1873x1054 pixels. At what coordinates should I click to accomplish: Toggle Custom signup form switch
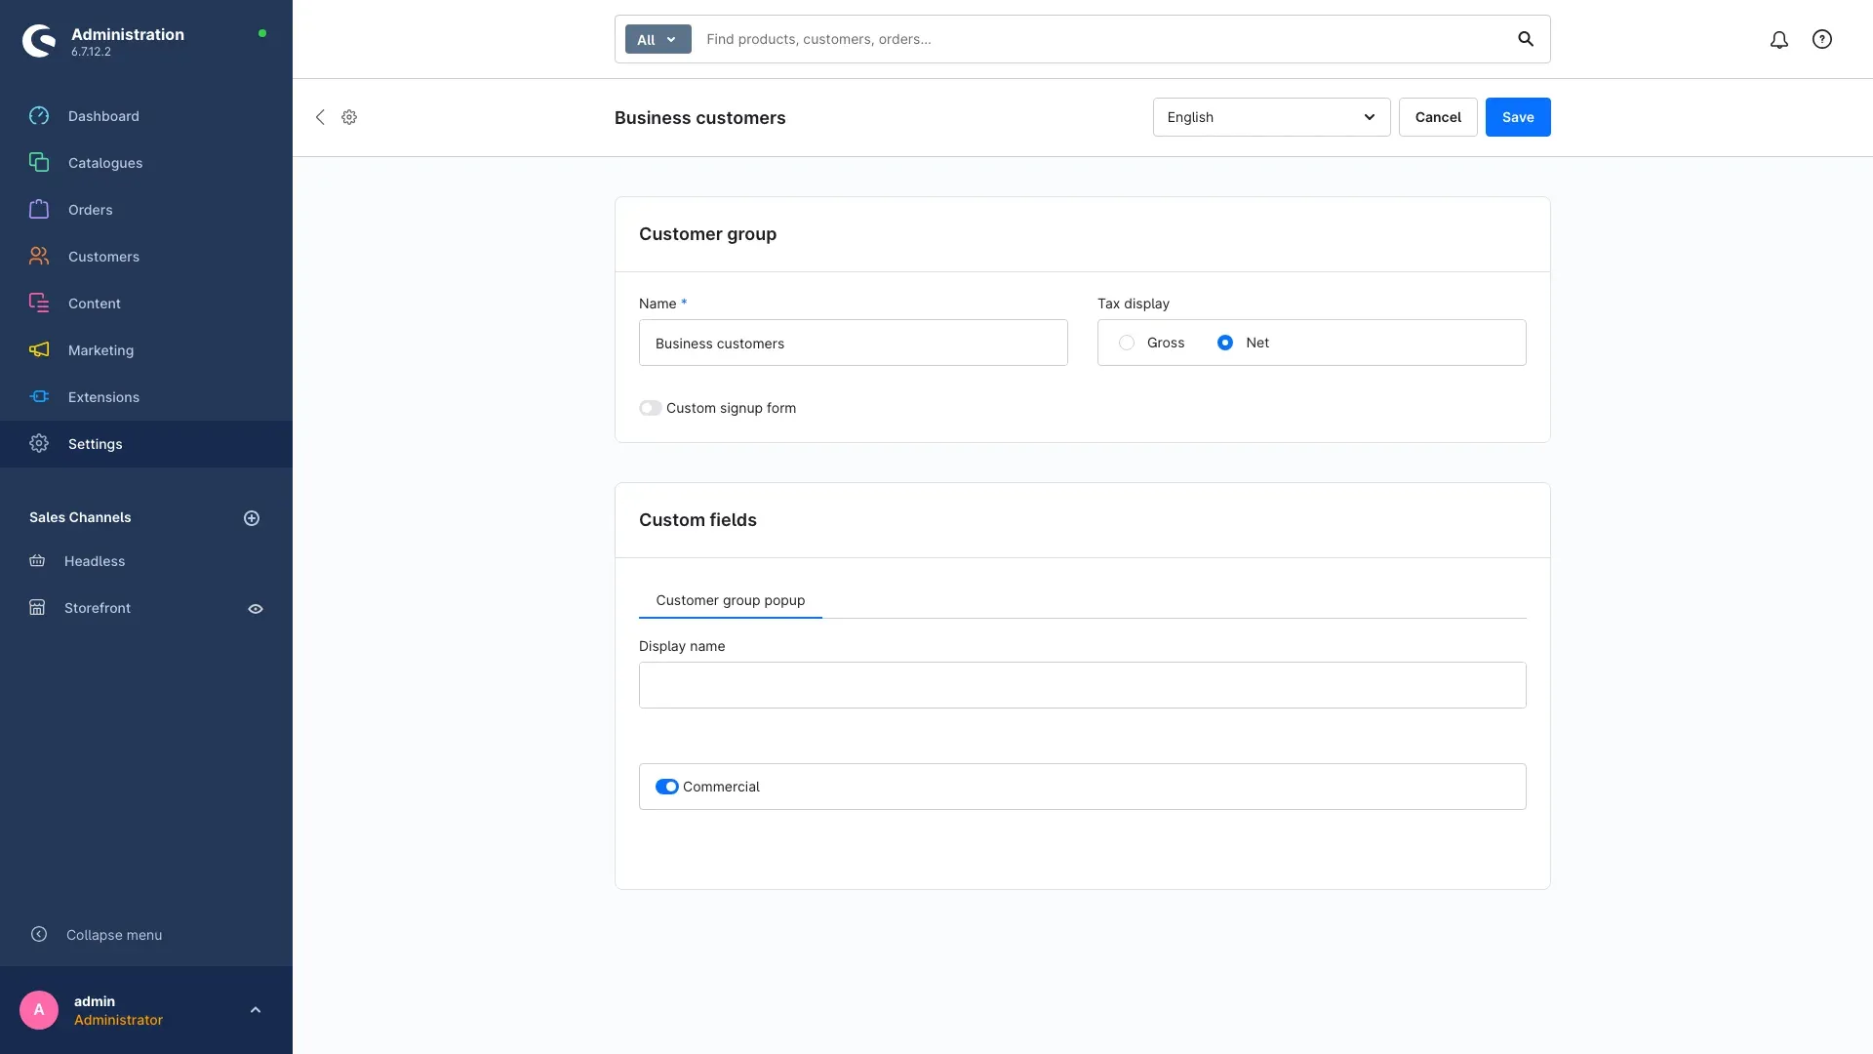pos(651,408)
